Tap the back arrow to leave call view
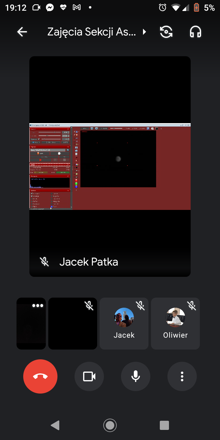 point(22,32)
